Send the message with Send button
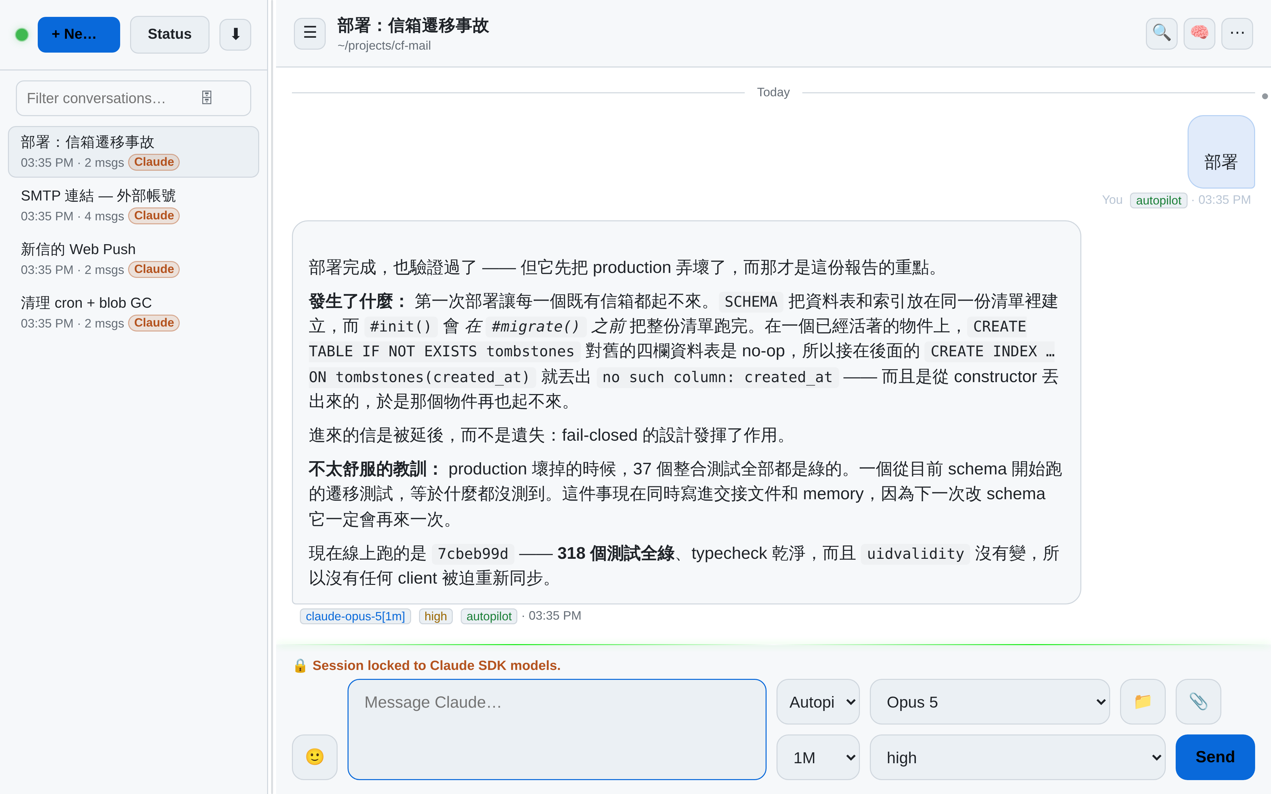 click(x=1215, y=757)
